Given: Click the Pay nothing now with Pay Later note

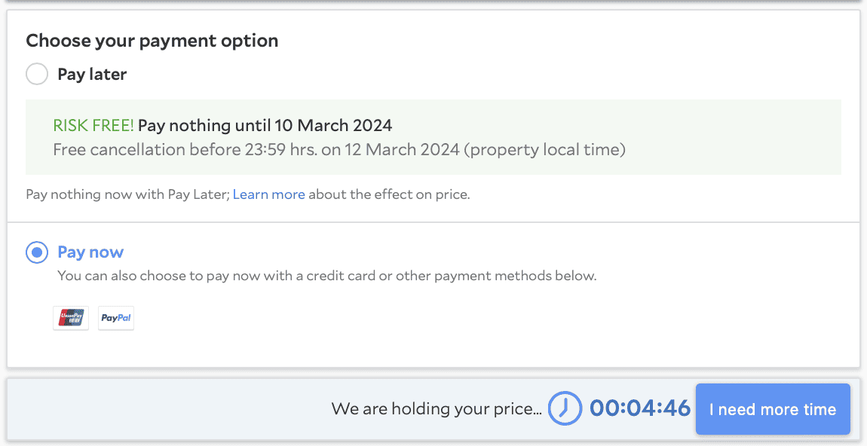Looking at the screenshot, I should (127, 194).
